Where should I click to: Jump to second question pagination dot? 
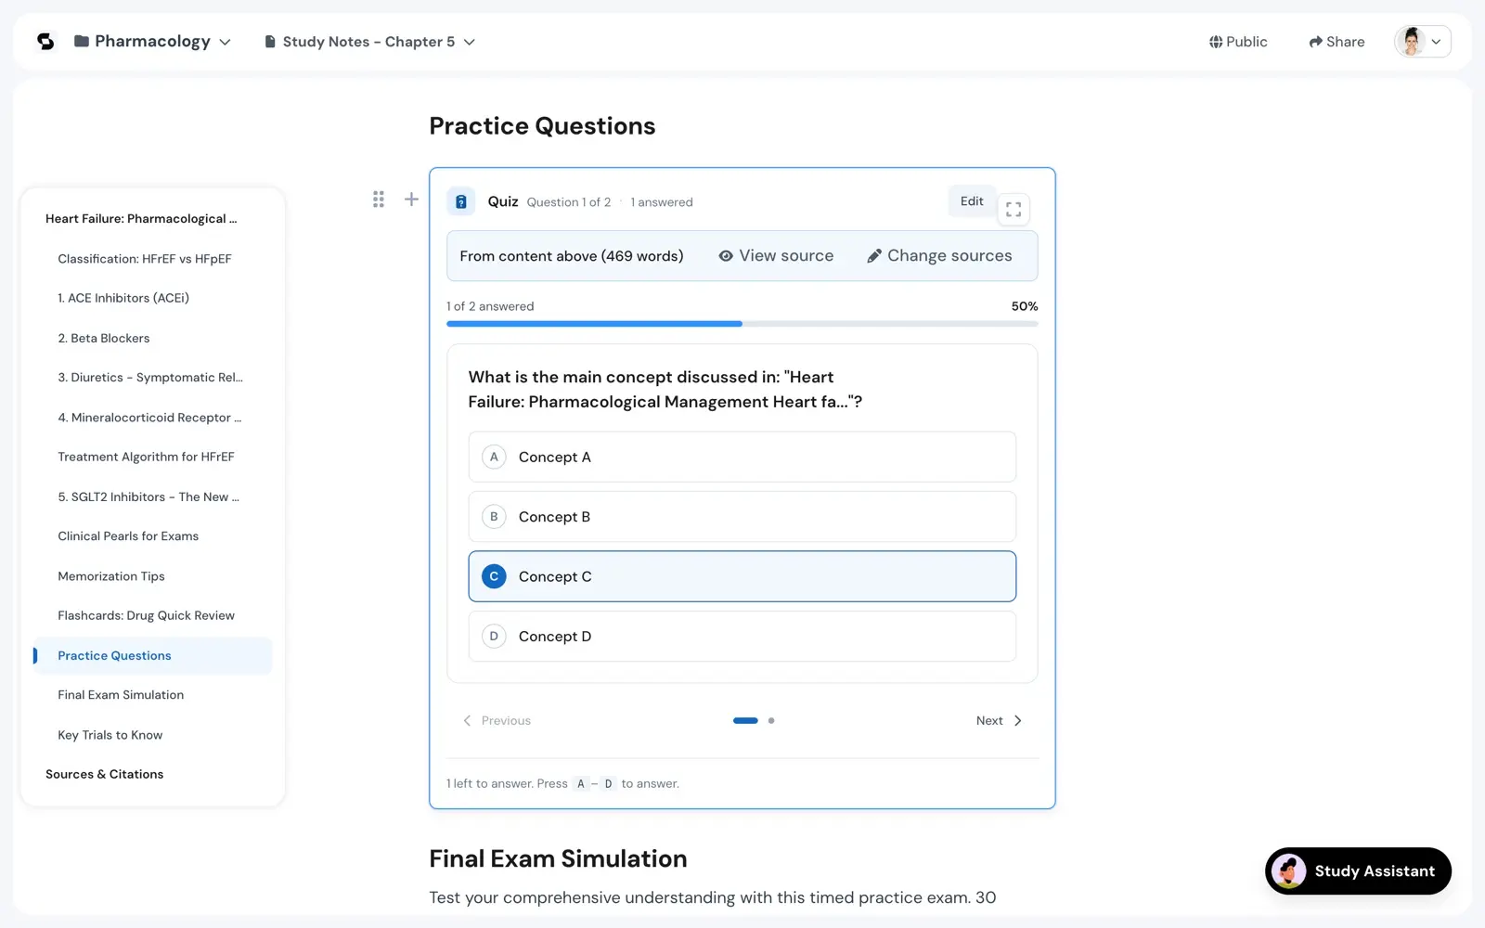(x=771, y=721)
